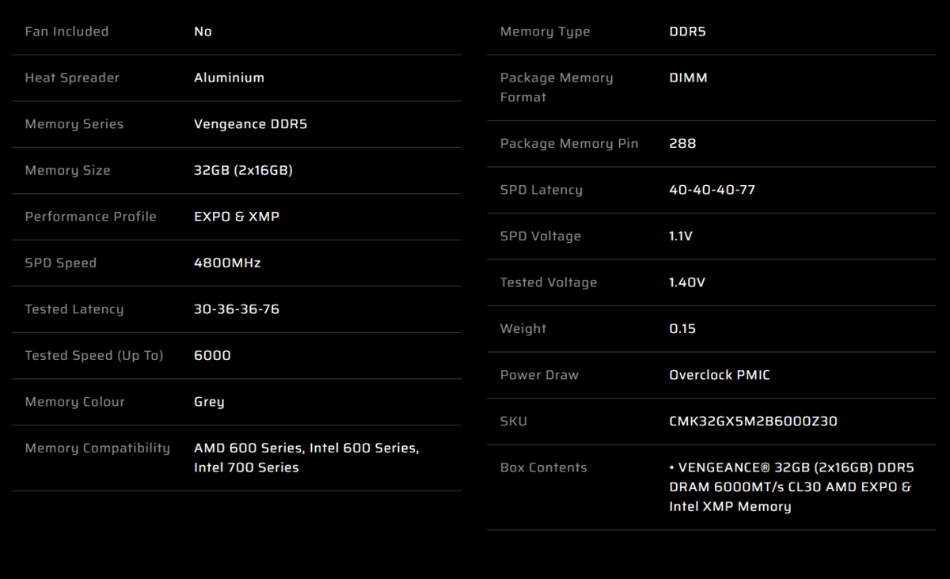Image resolution: width=950 pixels, height=579 pixels.
Task: Click the Tested Voltage 1.40V value
Action: [687, 282]
